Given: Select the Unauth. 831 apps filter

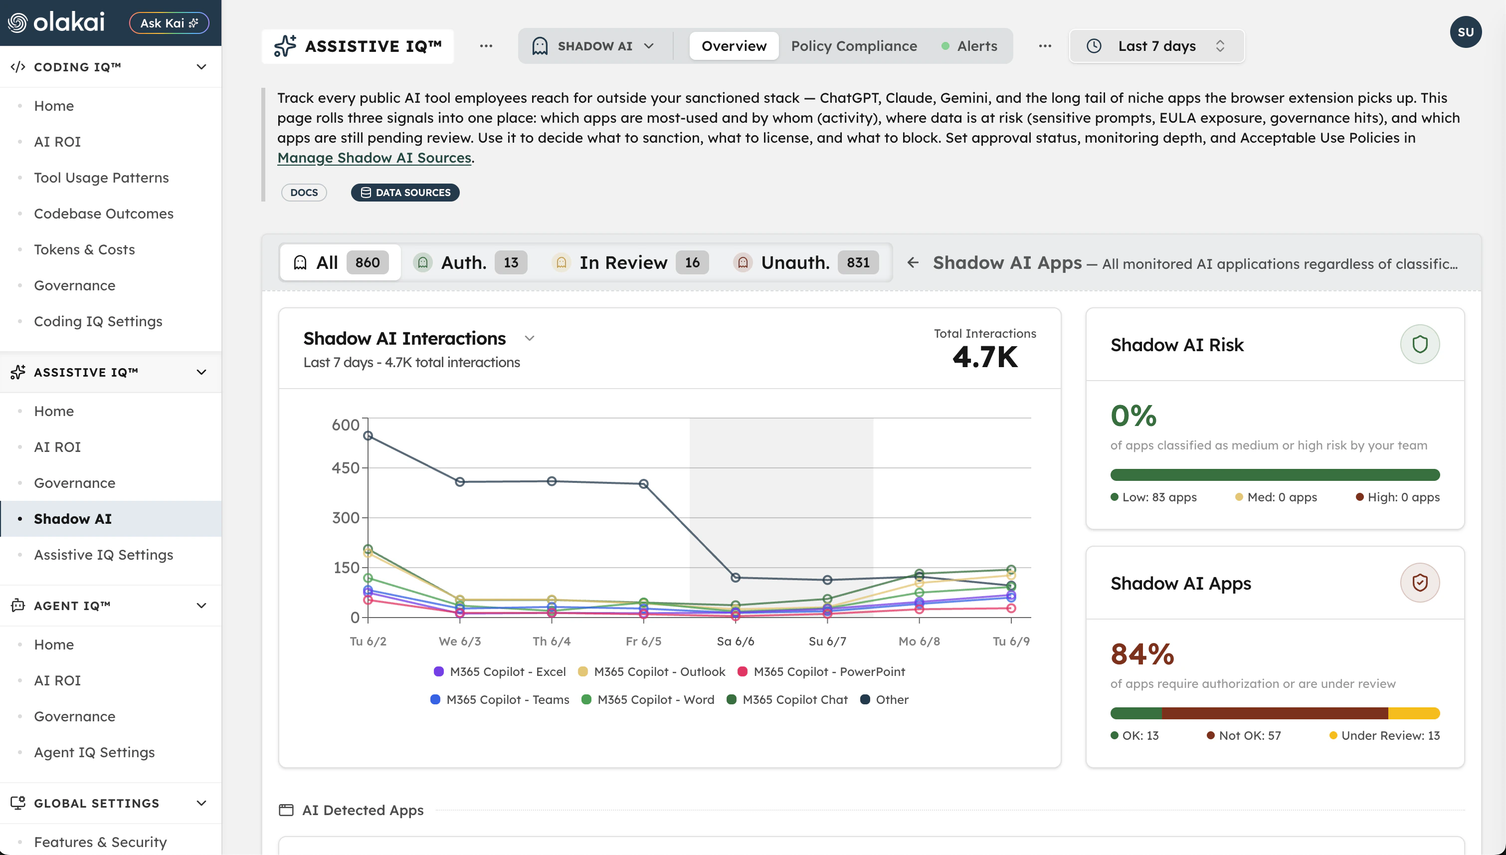Looking at the screenshot, I should [x=806, y=262].
